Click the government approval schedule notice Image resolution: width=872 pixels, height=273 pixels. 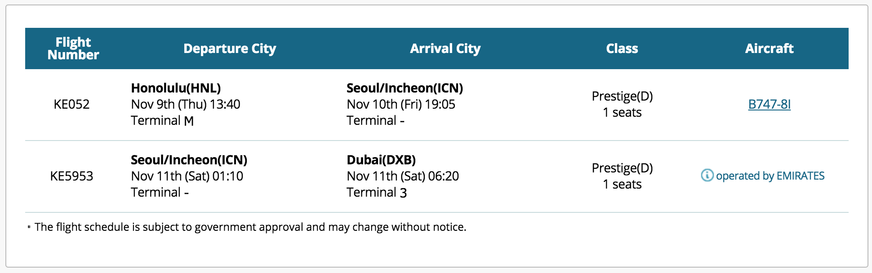pyautogui.click(x=250, y=227)
